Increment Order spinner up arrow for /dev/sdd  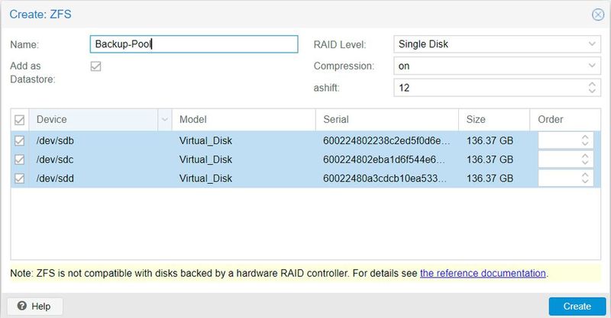click(x=585, y=175)
